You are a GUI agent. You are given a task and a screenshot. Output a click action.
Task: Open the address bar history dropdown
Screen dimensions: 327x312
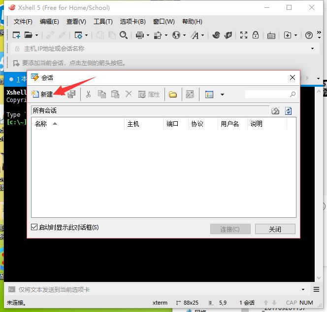(x=312, y=49)
